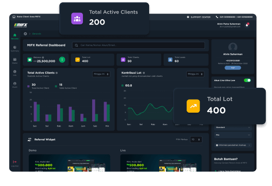The image size is (272, 186).
Task: Click the small purple Total Clients stat icon
Action: (x=123, y=60)
